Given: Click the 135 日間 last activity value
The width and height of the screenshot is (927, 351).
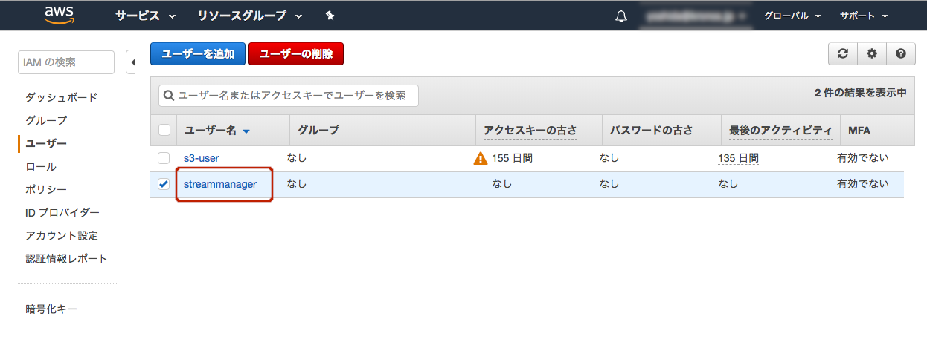Looking at the screenshot, I should coord(738,158).
